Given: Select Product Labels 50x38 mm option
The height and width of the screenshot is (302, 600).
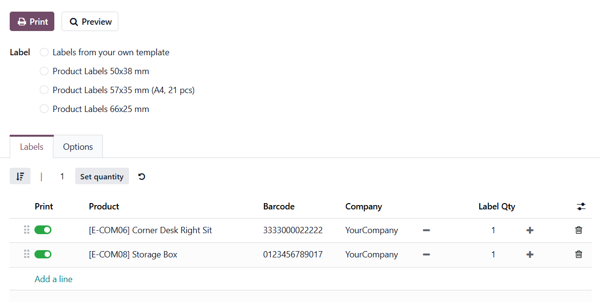Looking at the screenshot, I should [x=44, y=71].
